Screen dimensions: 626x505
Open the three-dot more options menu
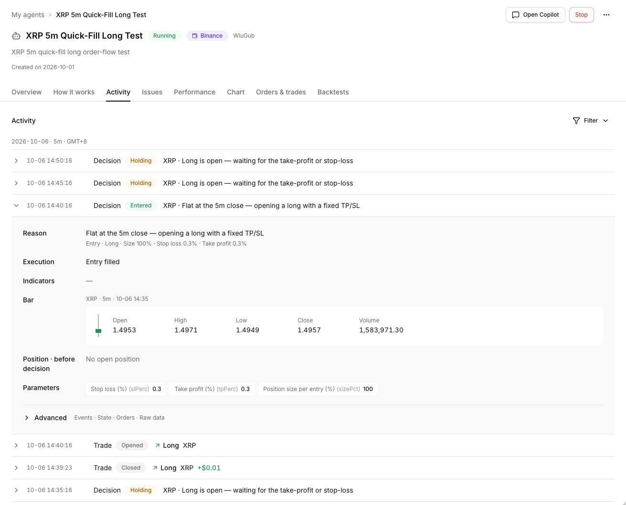coord(606,15)
